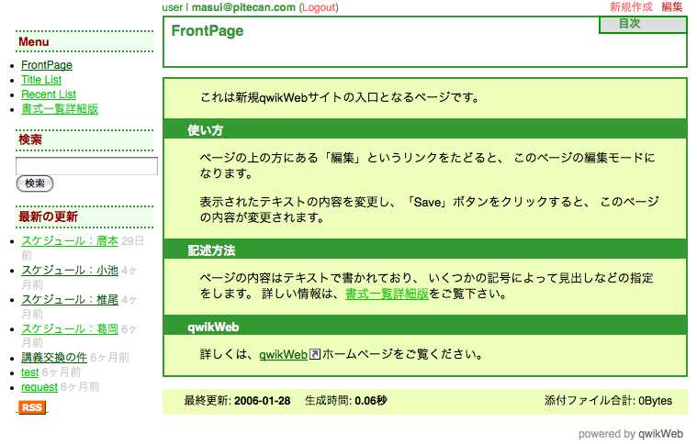Screen dimensions: 697x444
Task: Expand the 目次 table of contents
Action: click(x=643, y=25)
